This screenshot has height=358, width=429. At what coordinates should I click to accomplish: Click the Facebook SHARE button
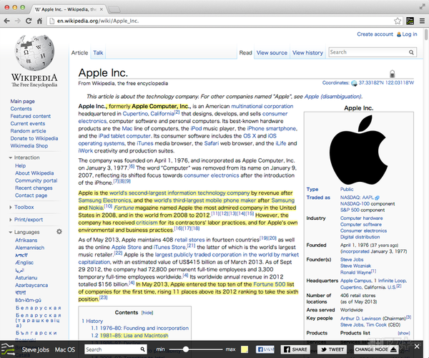[x=295, y=349]
